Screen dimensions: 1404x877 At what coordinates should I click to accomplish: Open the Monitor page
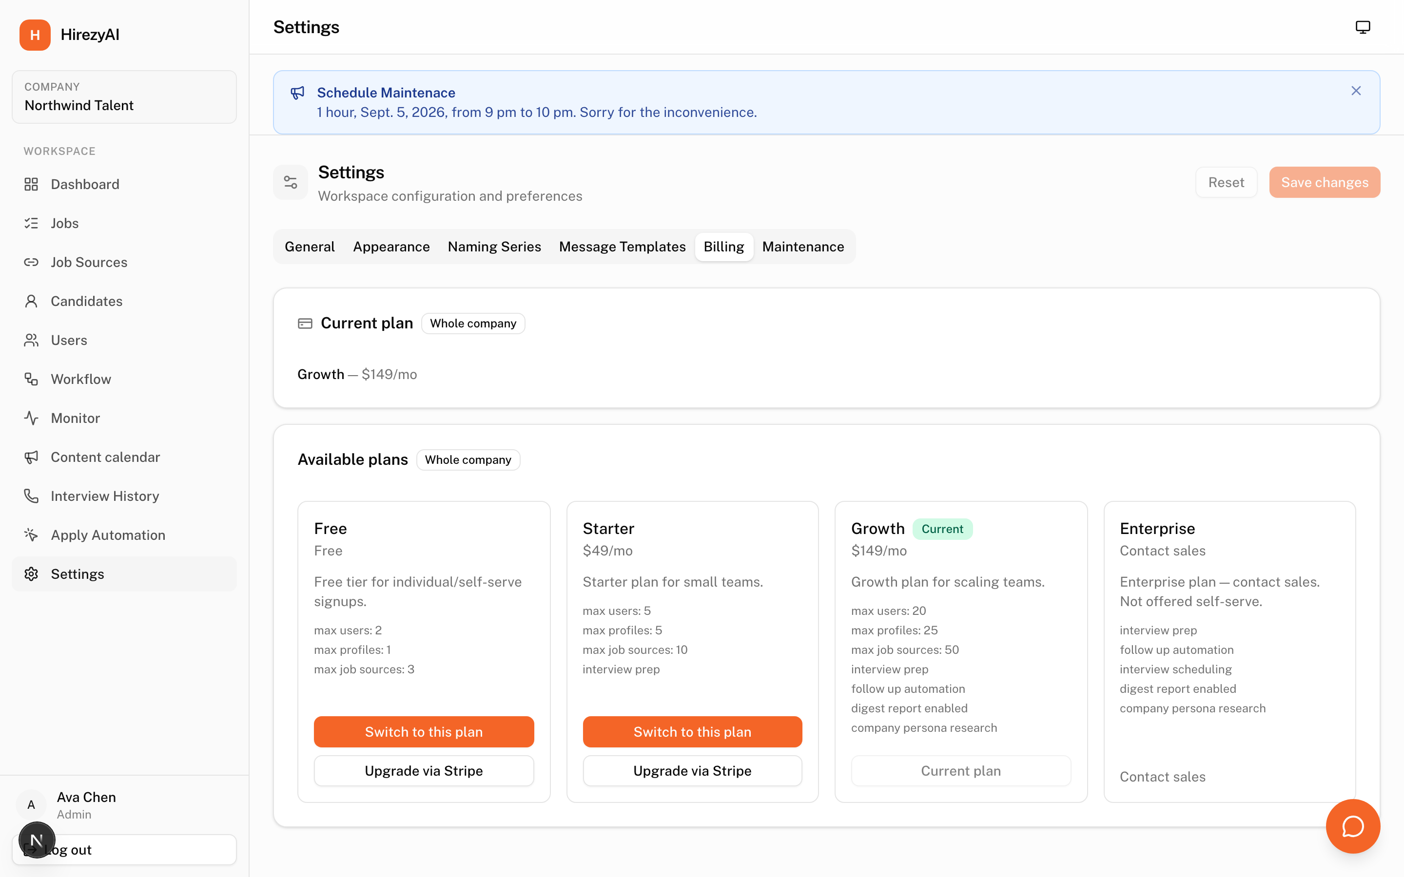(x=124, y=418)
